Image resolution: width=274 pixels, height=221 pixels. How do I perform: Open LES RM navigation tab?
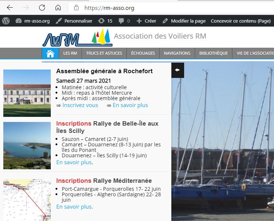70,53
